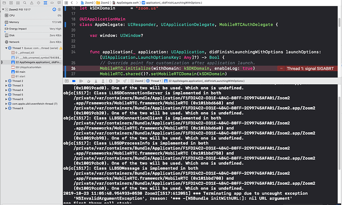Viewport: 342px width, 205px height.
Task: Step into with the down-arrow debug icon
Action: (96, 81)
